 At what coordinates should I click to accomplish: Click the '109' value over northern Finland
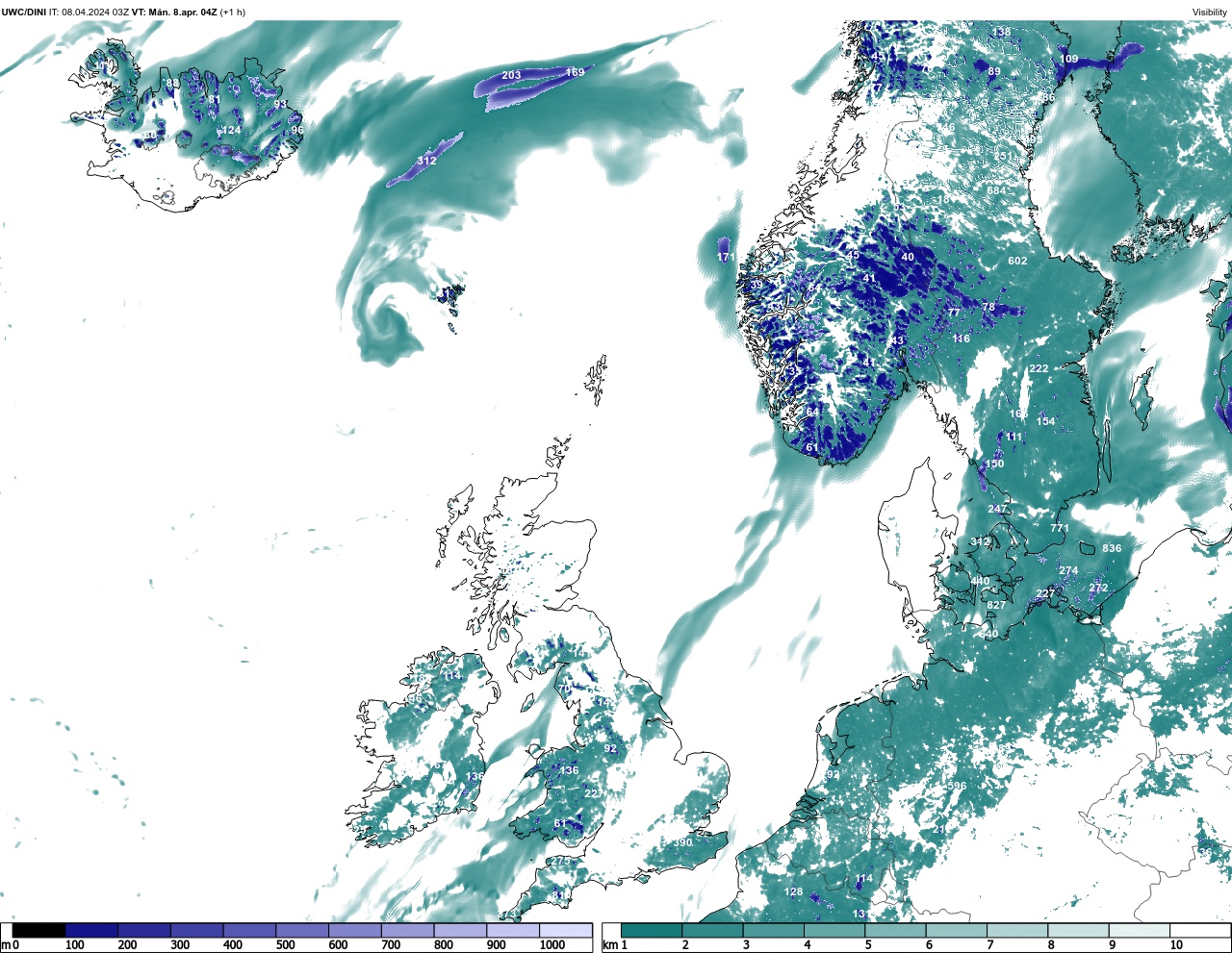click(1069, 59)
